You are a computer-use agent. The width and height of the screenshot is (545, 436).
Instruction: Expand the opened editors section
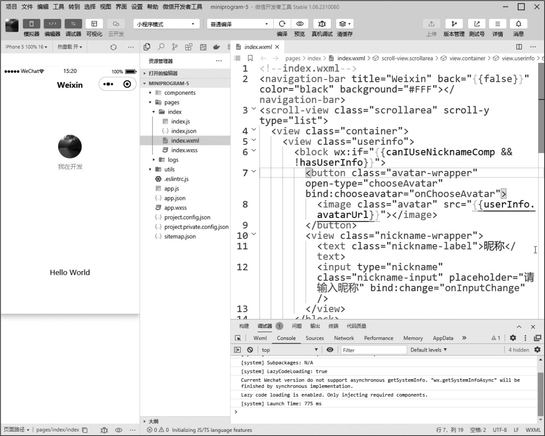click(185, 73)
